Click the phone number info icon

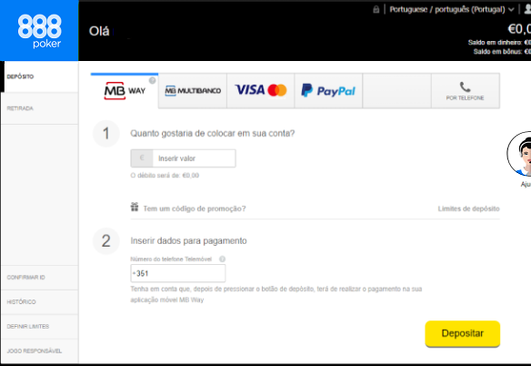(222, 259)
